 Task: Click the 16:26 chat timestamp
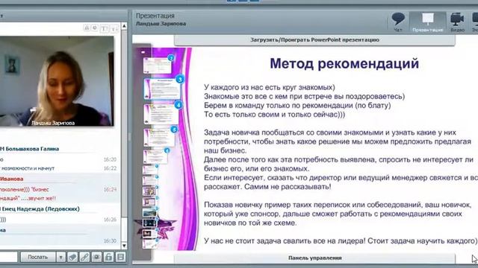tap(110, 220)
